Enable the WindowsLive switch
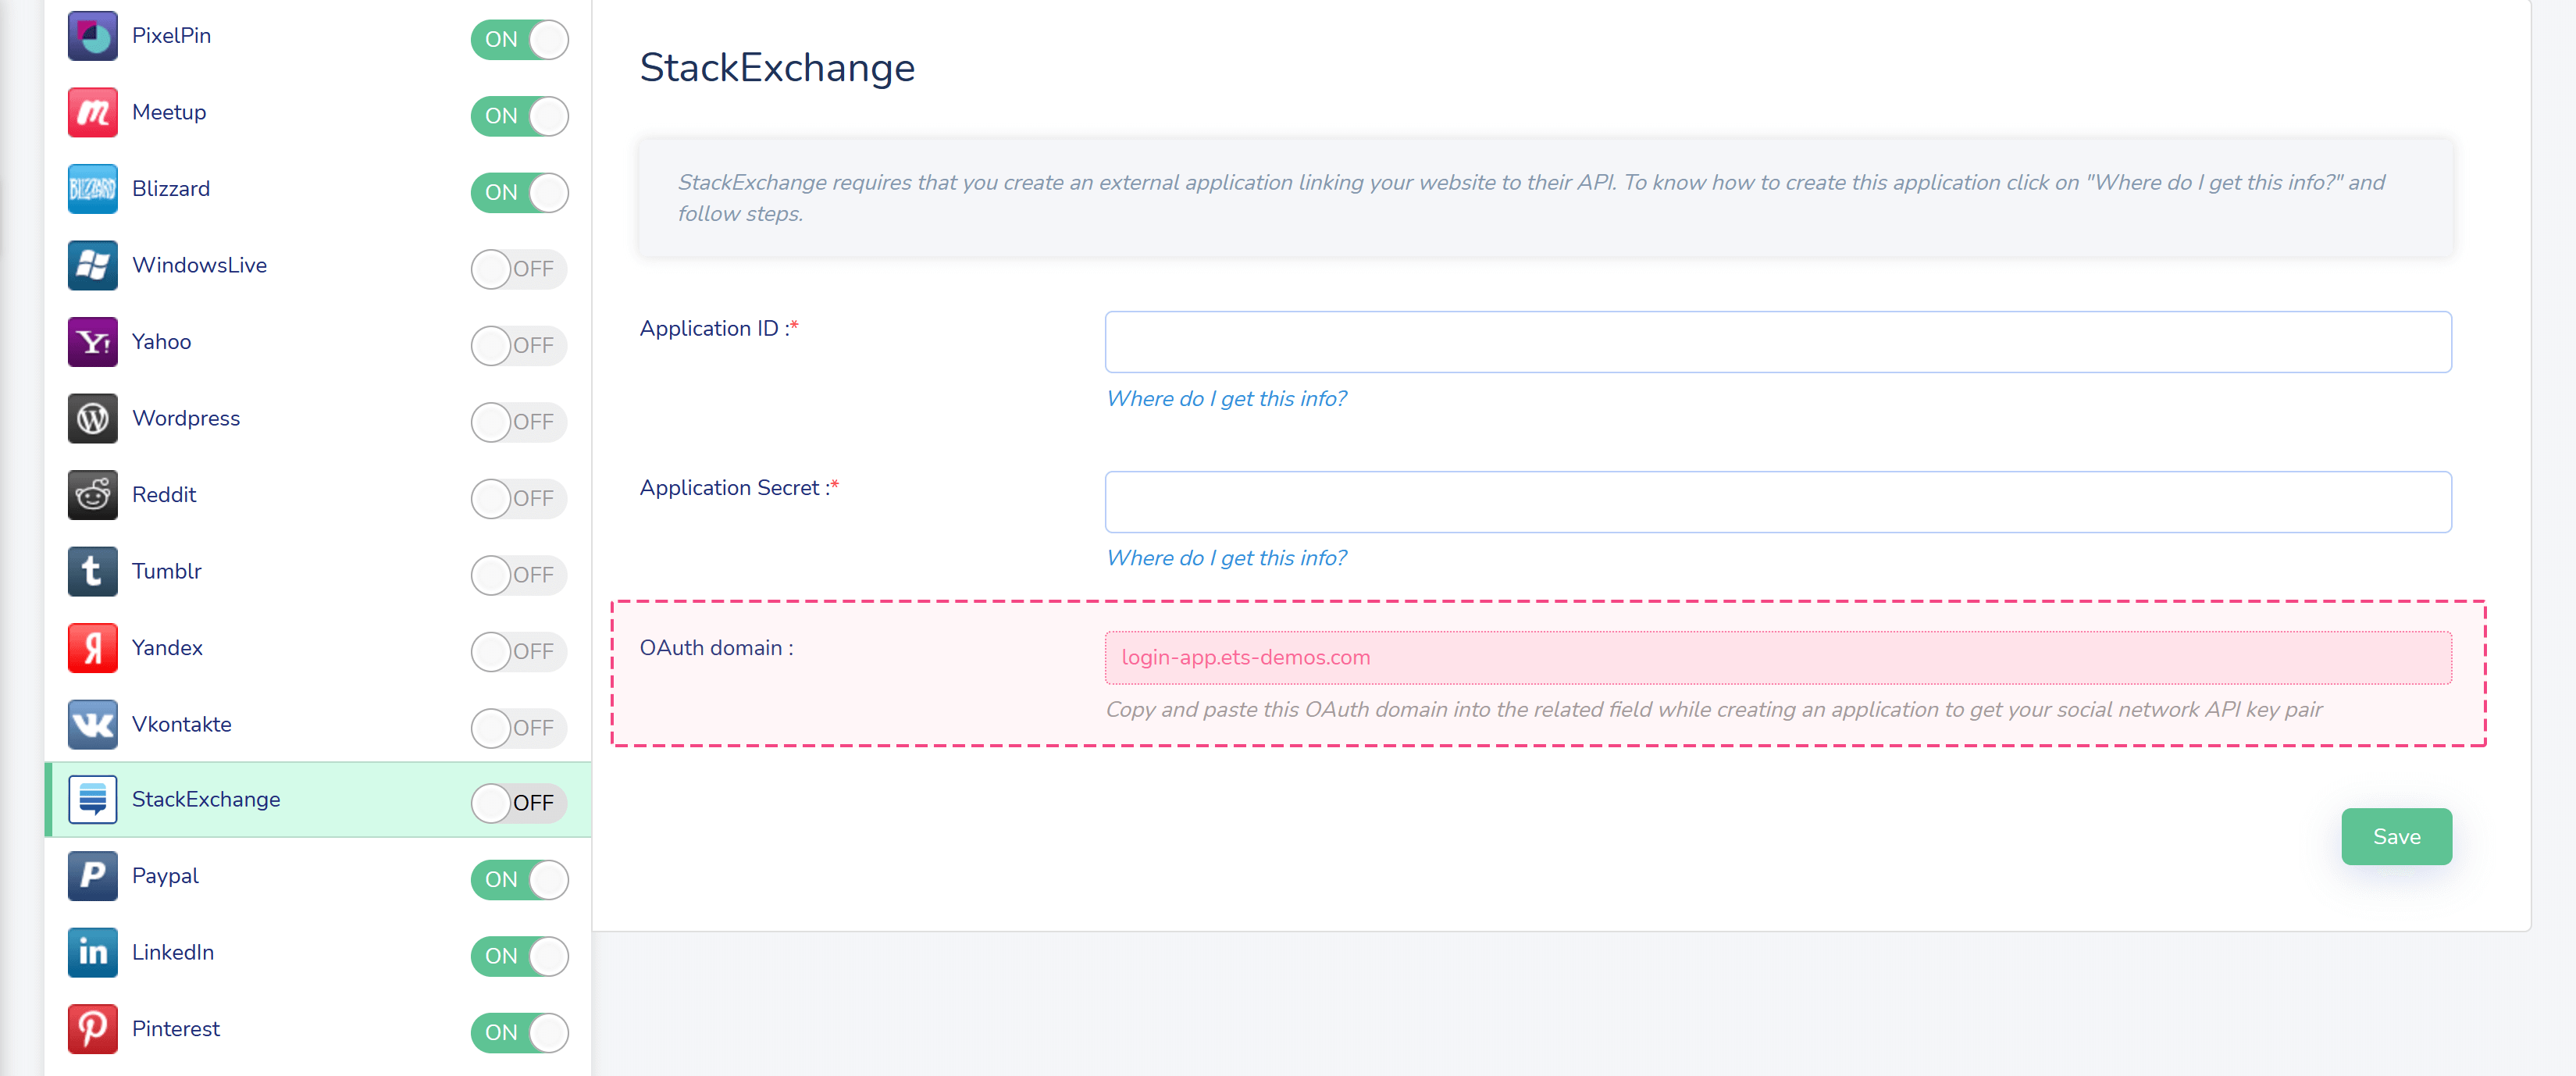 pyautogui.click(x=519, y=269)
